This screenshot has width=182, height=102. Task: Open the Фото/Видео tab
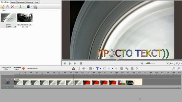pyautogui.click(x=5, y=2)
